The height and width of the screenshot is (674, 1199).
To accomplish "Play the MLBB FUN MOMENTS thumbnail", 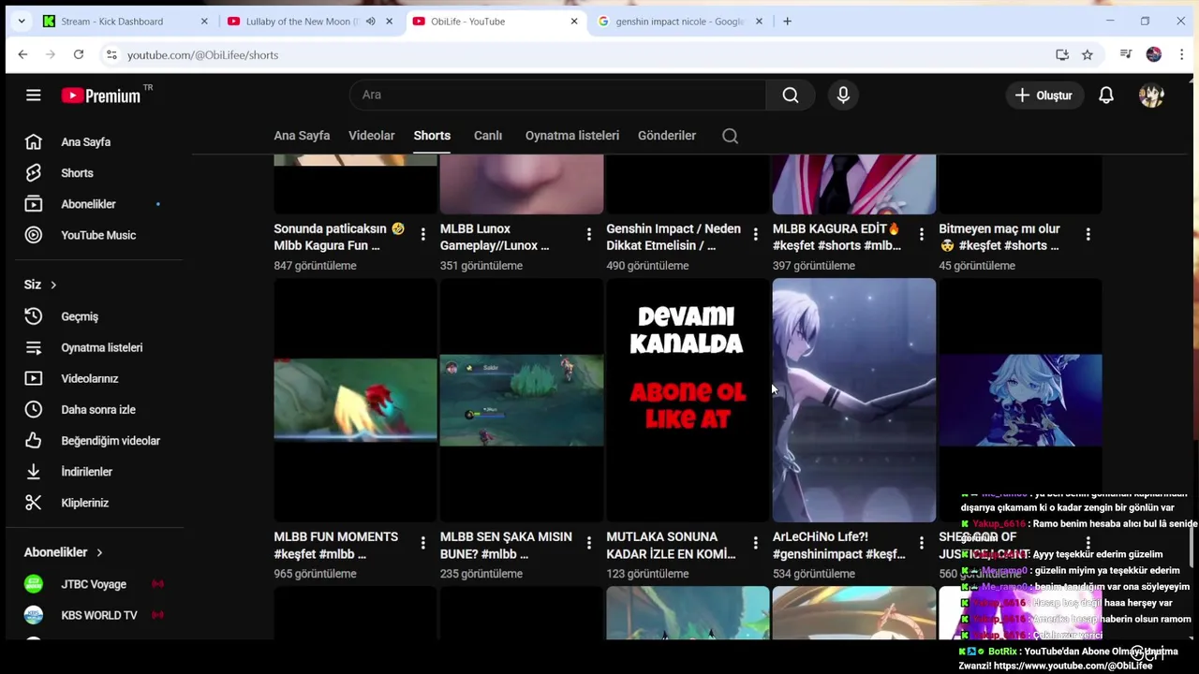I will (355, 400).
